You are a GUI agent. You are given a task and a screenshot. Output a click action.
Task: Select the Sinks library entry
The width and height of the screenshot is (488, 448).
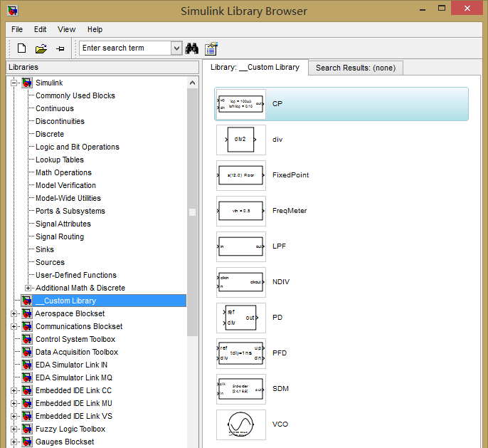[45, 249]
